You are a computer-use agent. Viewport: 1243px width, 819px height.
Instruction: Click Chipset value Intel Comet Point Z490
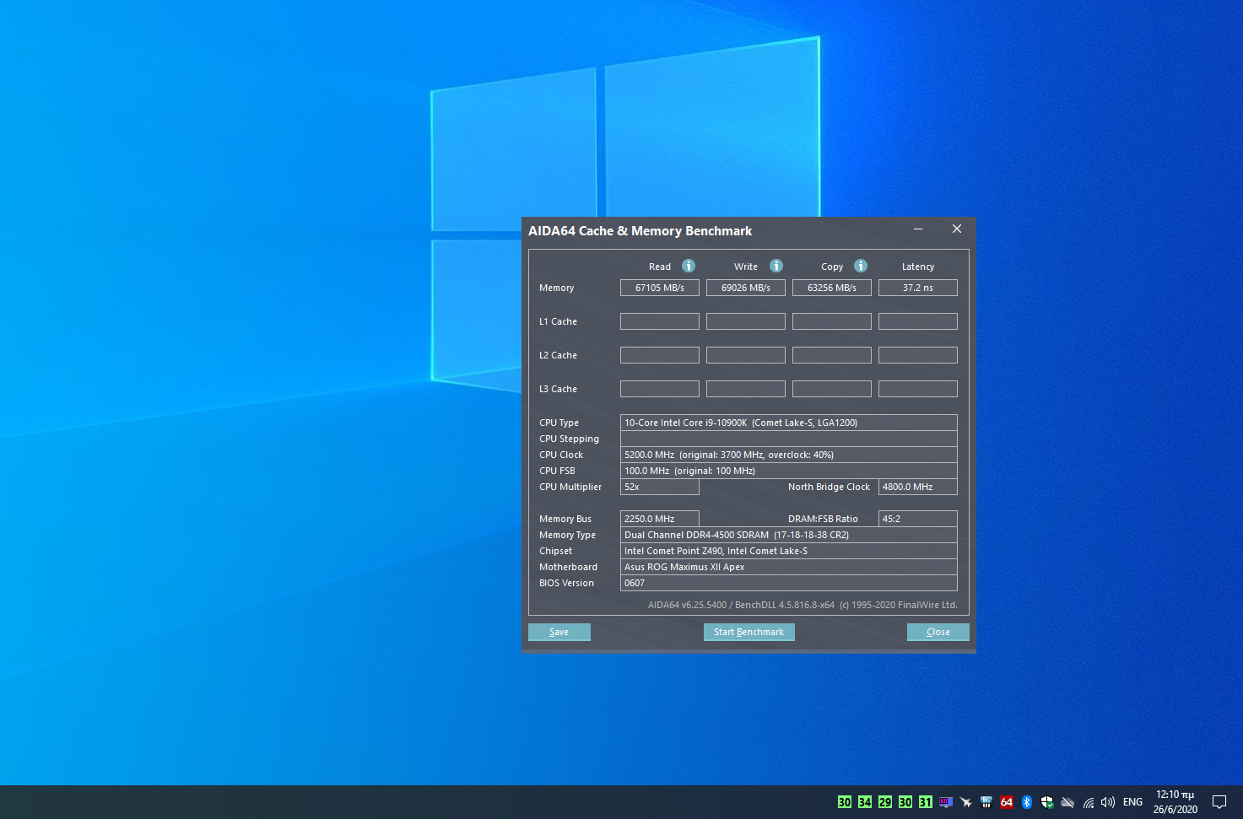pos(789,551)
